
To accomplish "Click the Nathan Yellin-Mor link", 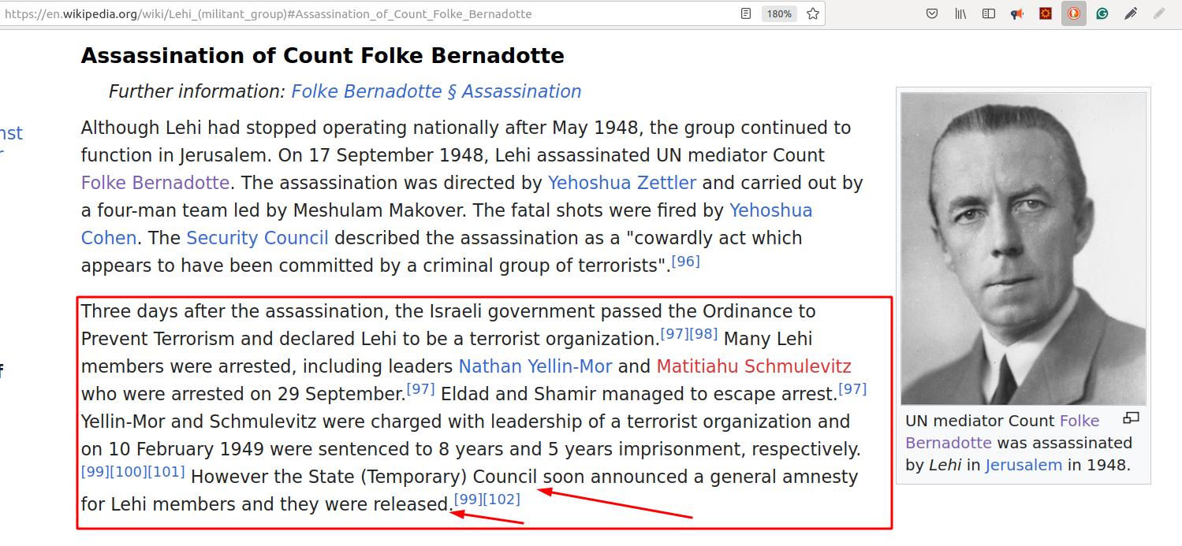I will 535,366.
